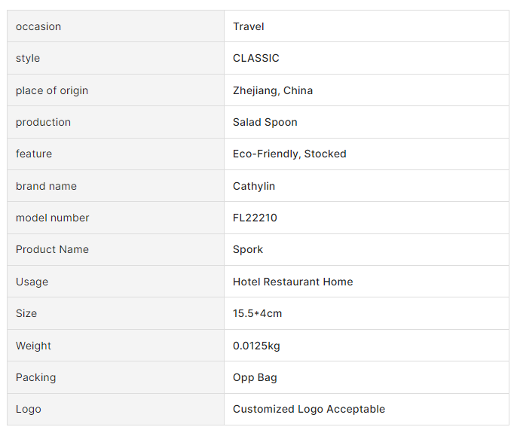Select "Hotel Restaurant Home" usage value

[293, 282]
